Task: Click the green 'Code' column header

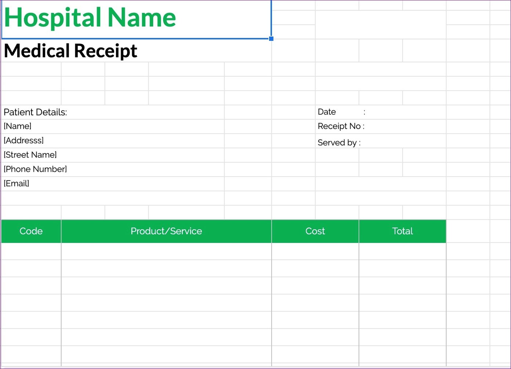Action: pos(31,231)
